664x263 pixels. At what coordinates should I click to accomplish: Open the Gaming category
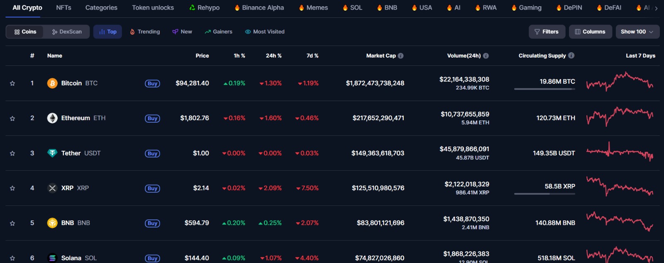tap(526, 7)
